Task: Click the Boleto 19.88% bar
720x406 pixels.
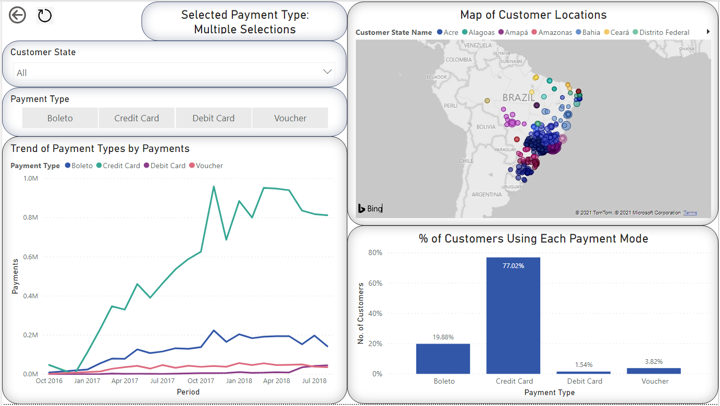Action: 444,359
